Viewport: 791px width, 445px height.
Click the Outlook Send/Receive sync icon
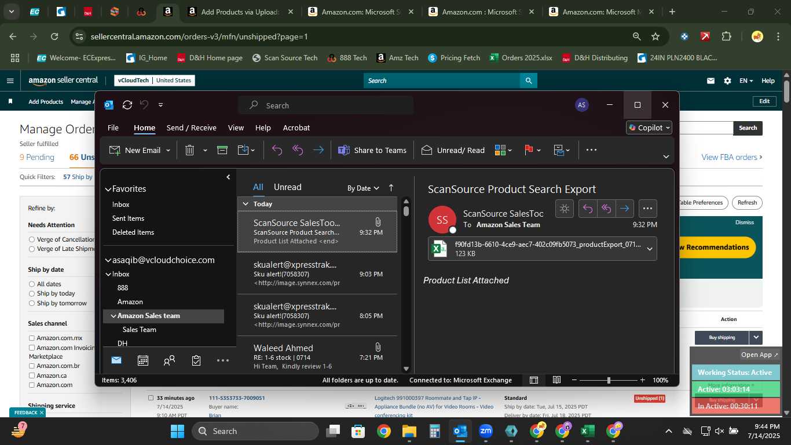coord(127,105)
